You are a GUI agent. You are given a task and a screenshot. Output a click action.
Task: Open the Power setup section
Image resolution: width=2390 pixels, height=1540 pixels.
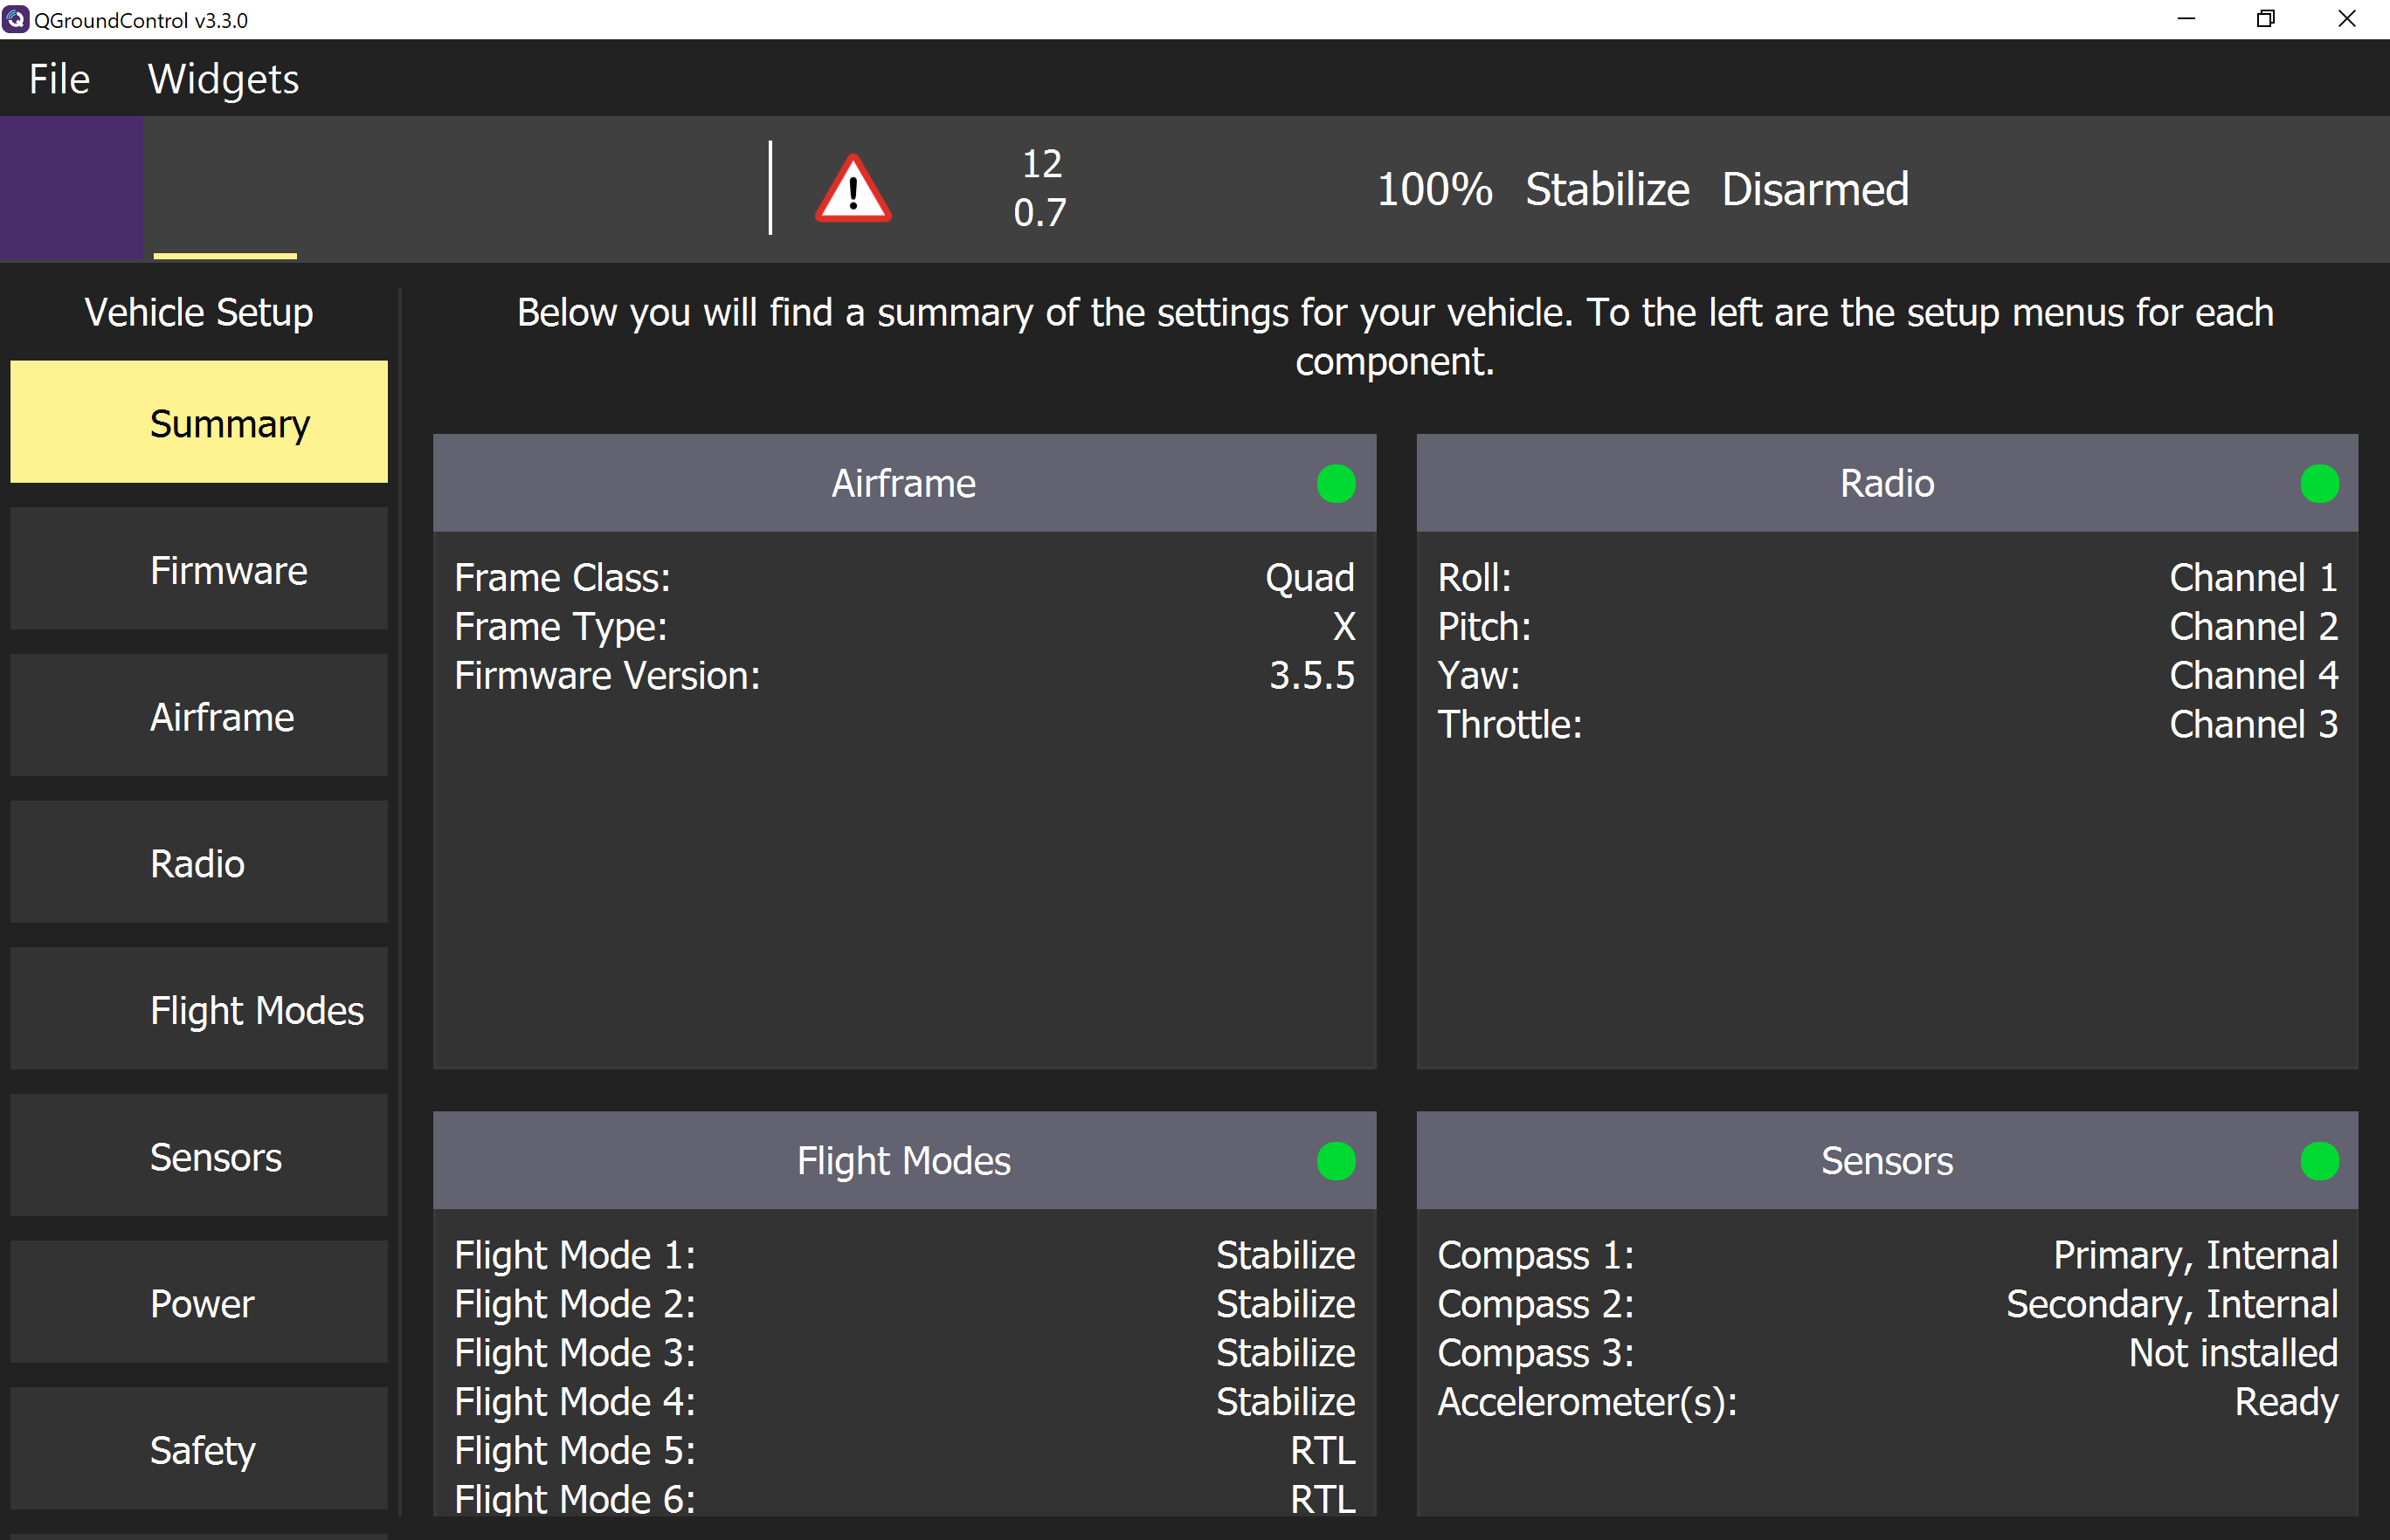[198, 1303]
